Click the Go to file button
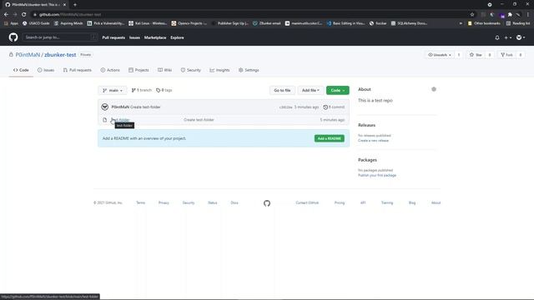Image resolution: width=534 pixels, height=300 pixels. point(282,90)
